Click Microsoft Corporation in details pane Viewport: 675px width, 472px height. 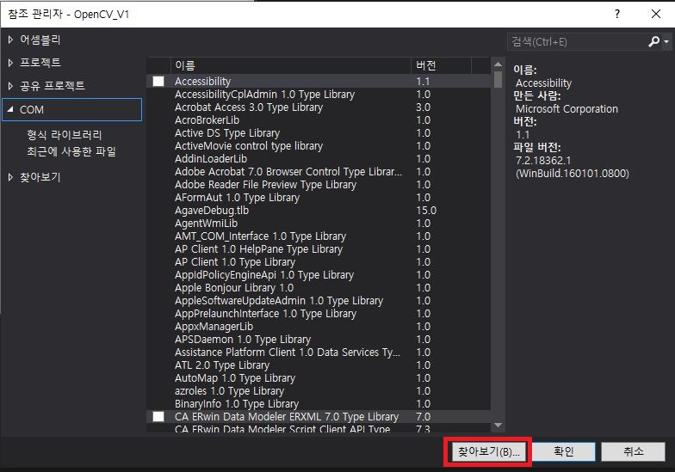567,108
